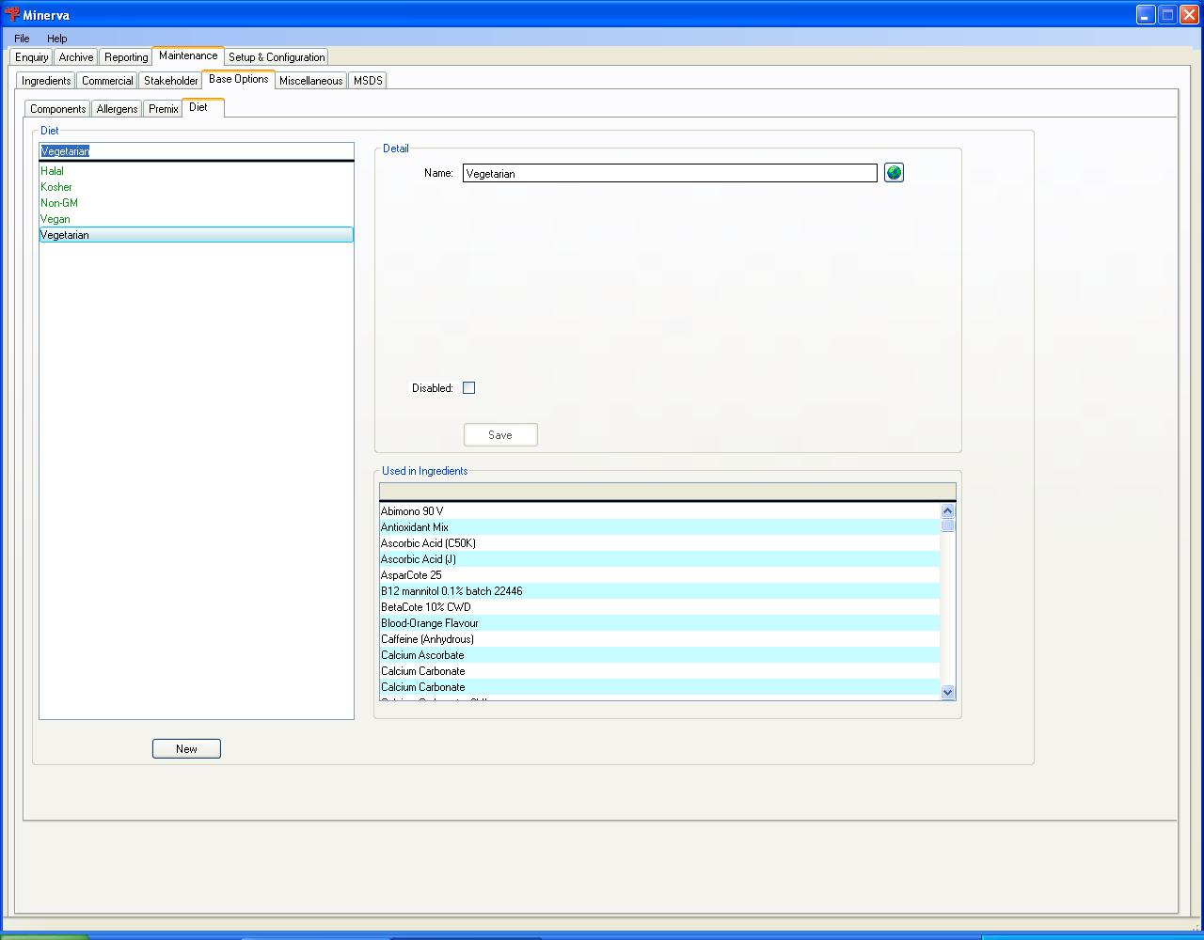Select Halal in the Diet list
1204x940 pixels.
197,171
